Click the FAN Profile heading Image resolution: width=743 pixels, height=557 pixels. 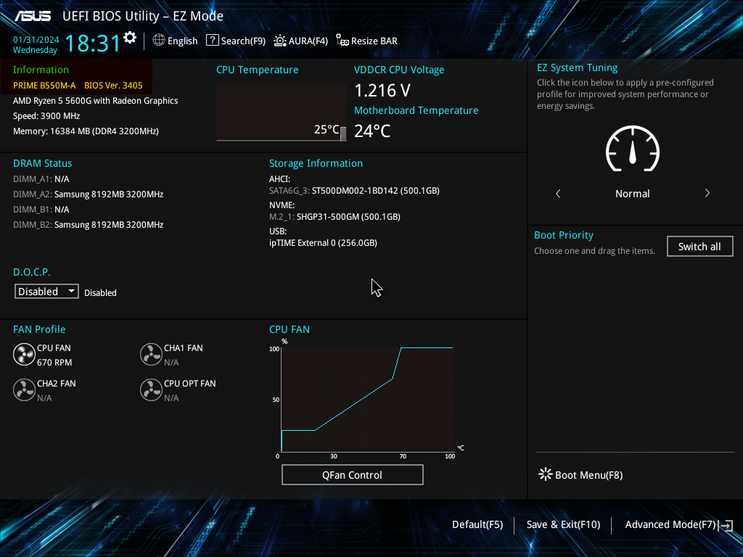click(39, 329)
